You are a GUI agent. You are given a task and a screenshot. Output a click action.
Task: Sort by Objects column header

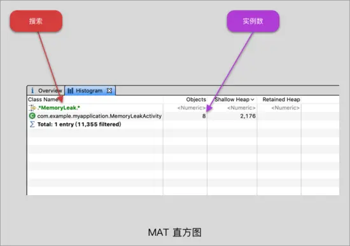(x=196, y=99)
